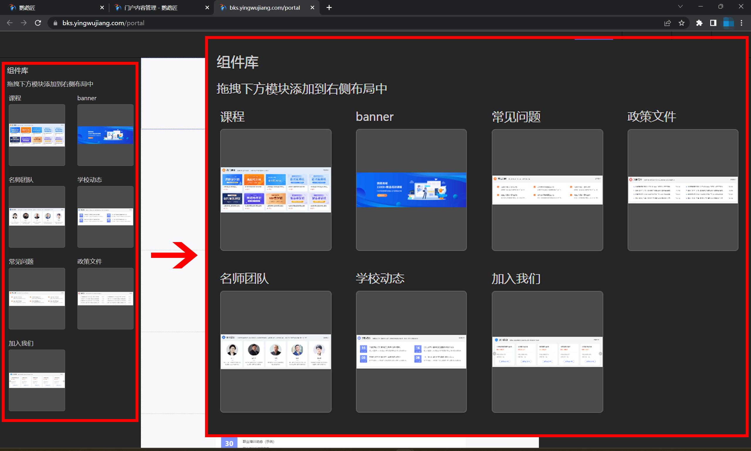Click the 名师团队 component thumbnail

[x=37, y=217]
